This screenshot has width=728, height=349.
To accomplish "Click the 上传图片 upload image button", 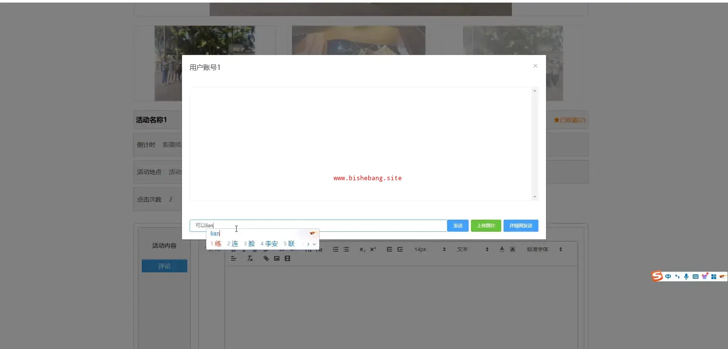I will 486,226.
